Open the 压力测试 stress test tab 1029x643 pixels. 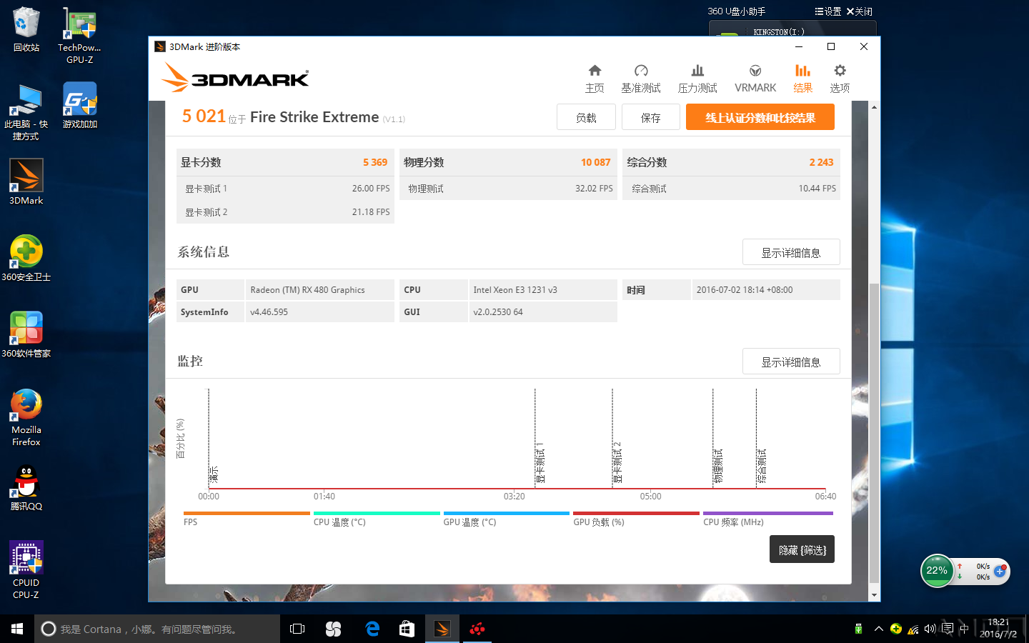coord(697,79)
